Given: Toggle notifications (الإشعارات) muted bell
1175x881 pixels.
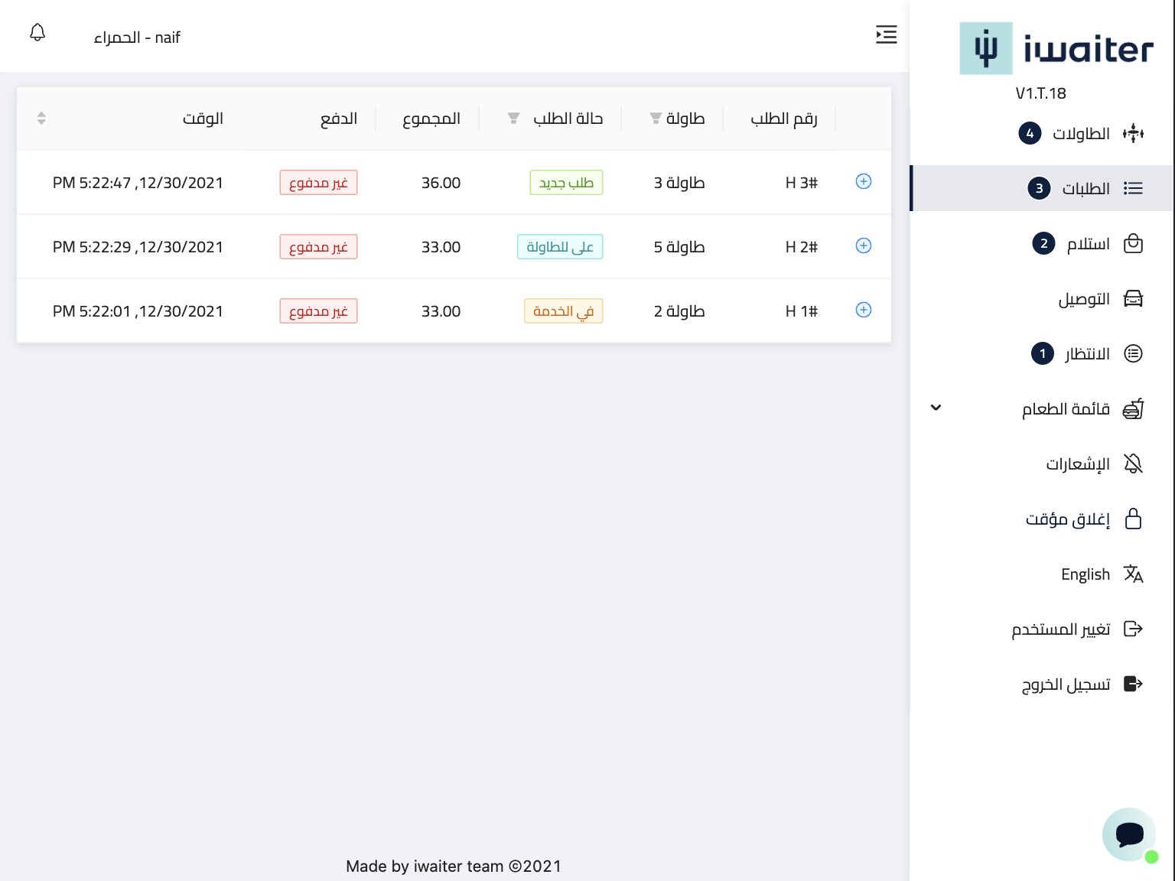Looking at the screenshot, I should pos(1133,464).
